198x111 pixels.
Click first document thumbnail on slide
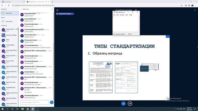click(101, 77)
